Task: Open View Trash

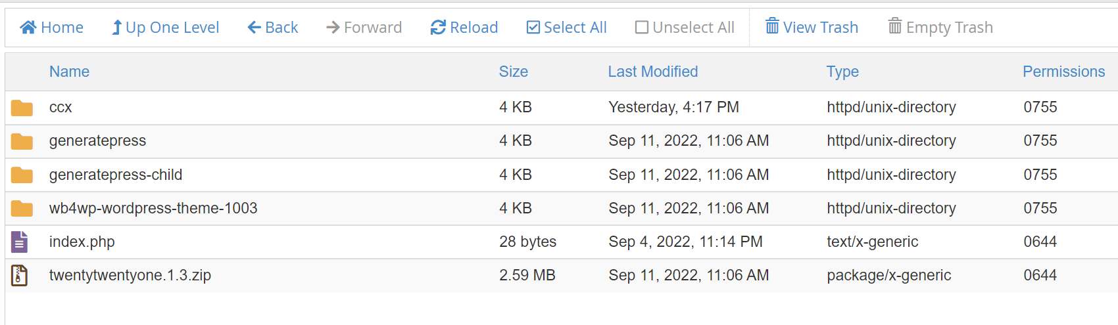Action: (x=812, y=28)
